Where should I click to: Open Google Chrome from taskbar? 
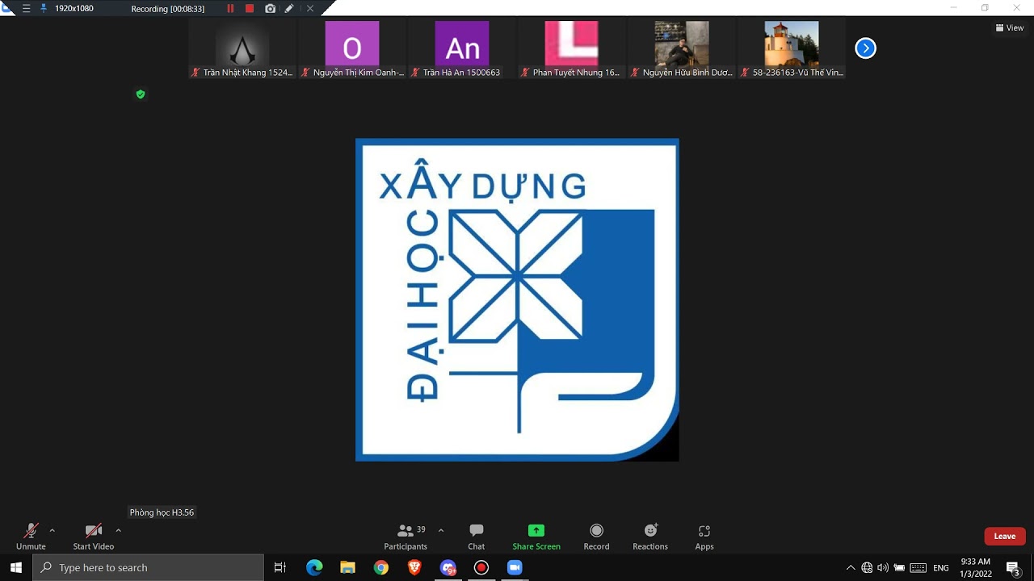coord(381,567)
